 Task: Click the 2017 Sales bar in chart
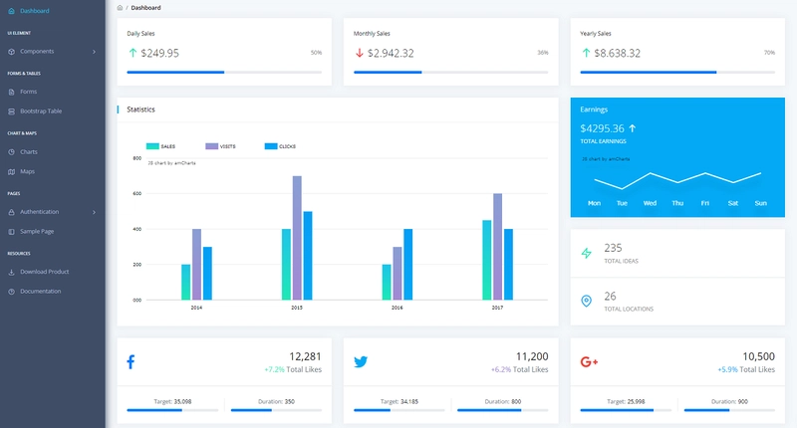487,260
